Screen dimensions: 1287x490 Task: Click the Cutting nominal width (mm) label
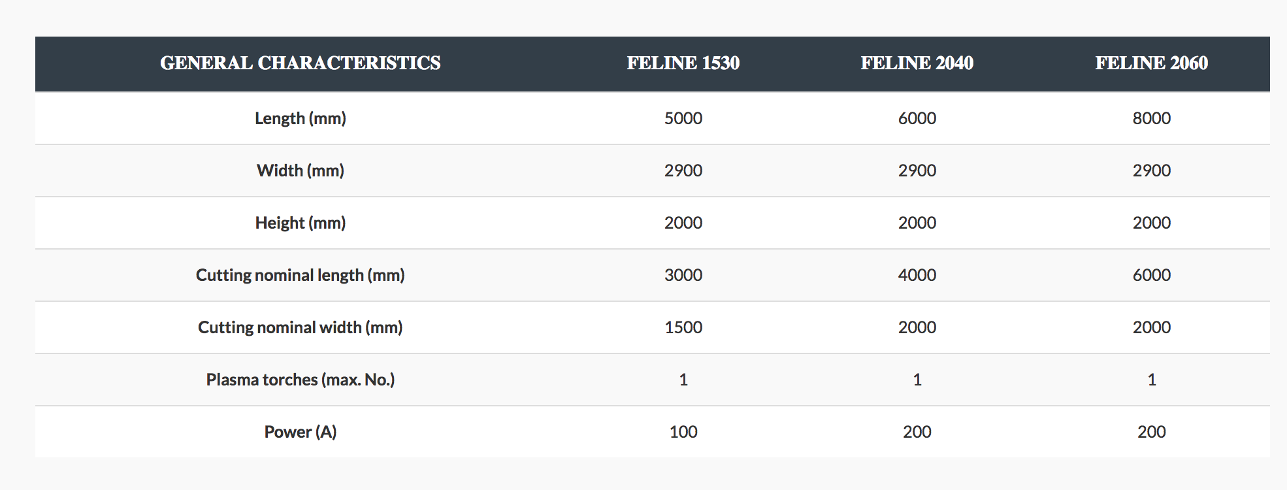point(301,327)
